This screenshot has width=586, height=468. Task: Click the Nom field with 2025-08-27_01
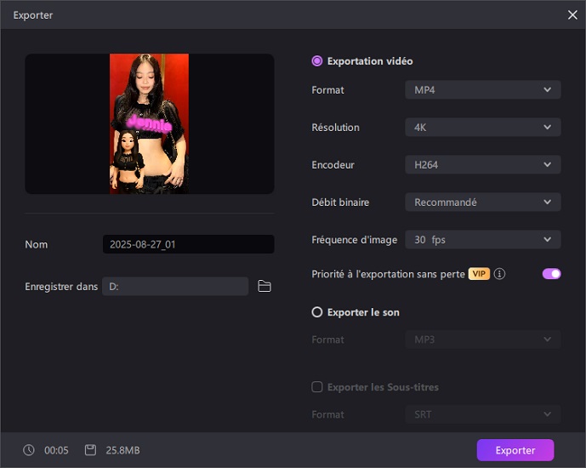tap(188, 244)
